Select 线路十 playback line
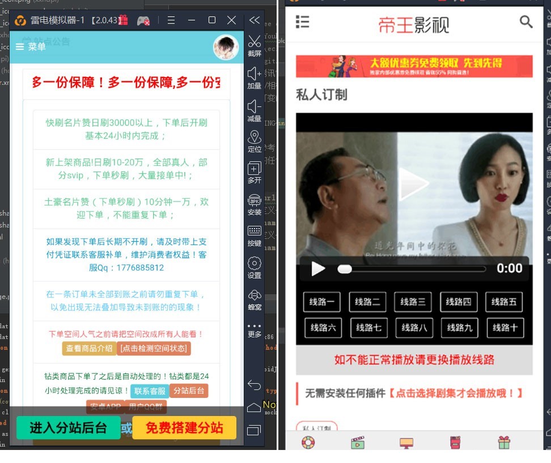Viewport: 551px width, 463px height. 505,328
